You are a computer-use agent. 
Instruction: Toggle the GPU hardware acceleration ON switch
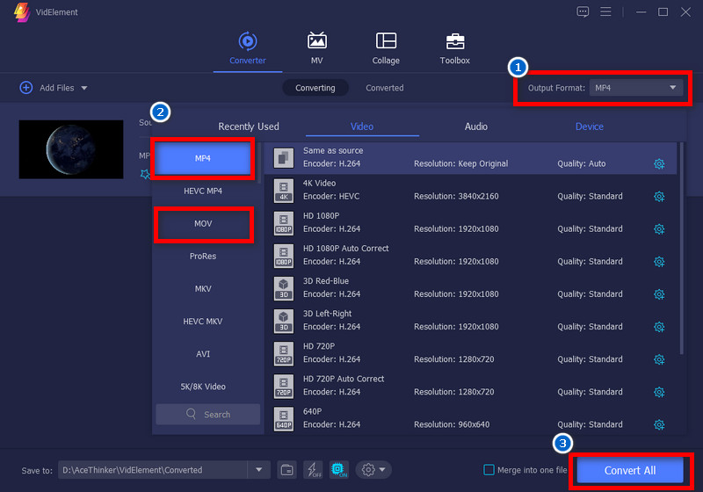pyautogui.click(x=339, y=470)
